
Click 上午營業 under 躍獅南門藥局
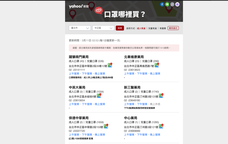pos(74,74)
